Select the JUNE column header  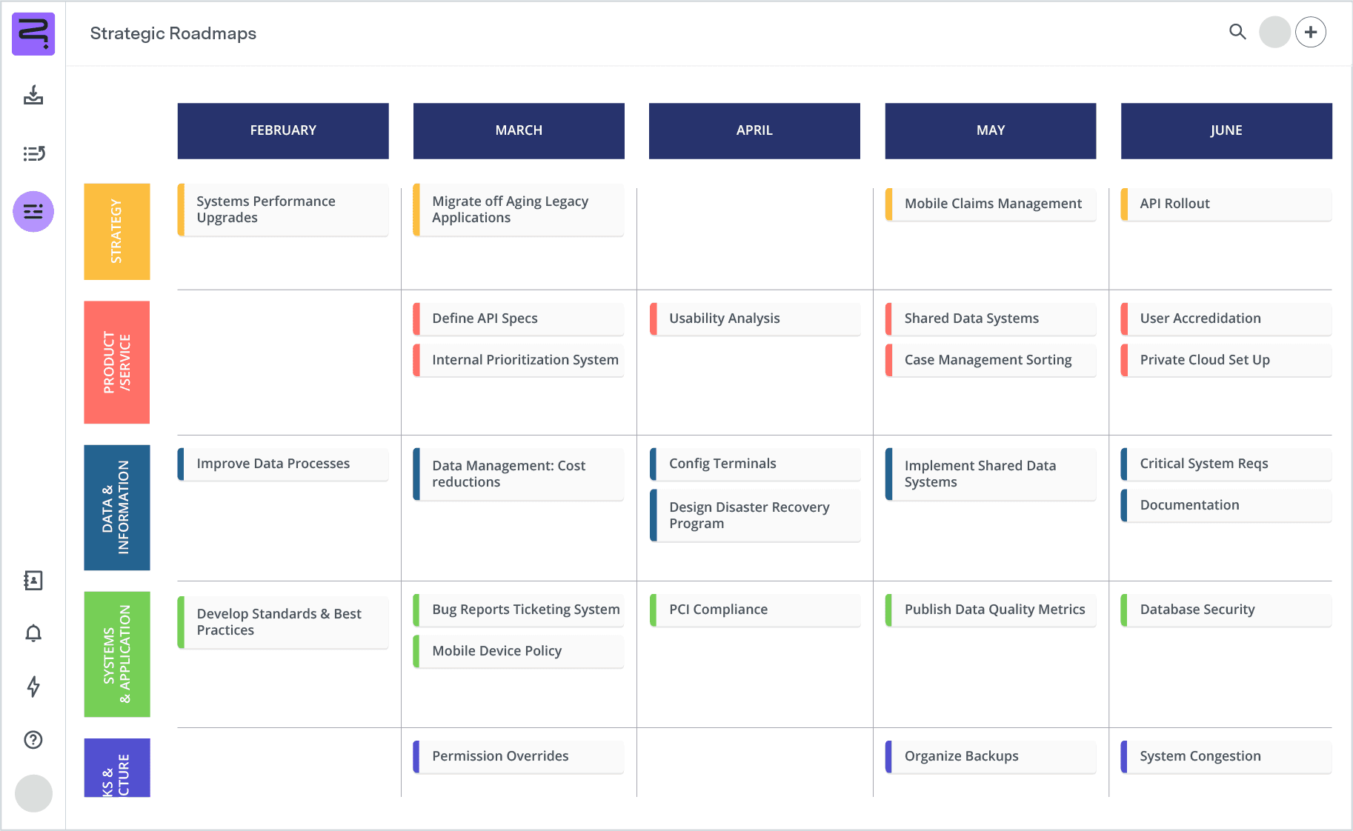tap(1226, 130)
